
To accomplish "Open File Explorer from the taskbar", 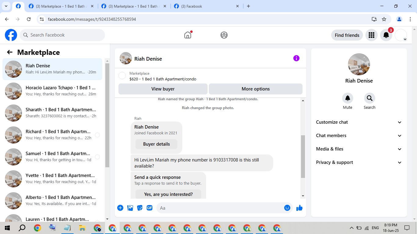I will pyautogui.click(x=82, y=228).
